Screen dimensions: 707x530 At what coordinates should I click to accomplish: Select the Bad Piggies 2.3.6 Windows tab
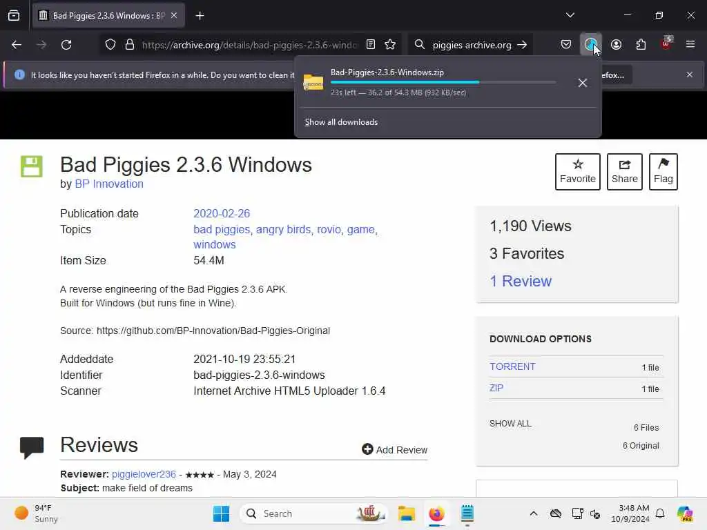coord(108,15)
